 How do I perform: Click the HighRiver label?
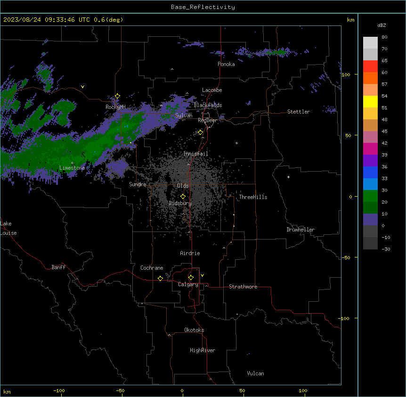(203, 350)
